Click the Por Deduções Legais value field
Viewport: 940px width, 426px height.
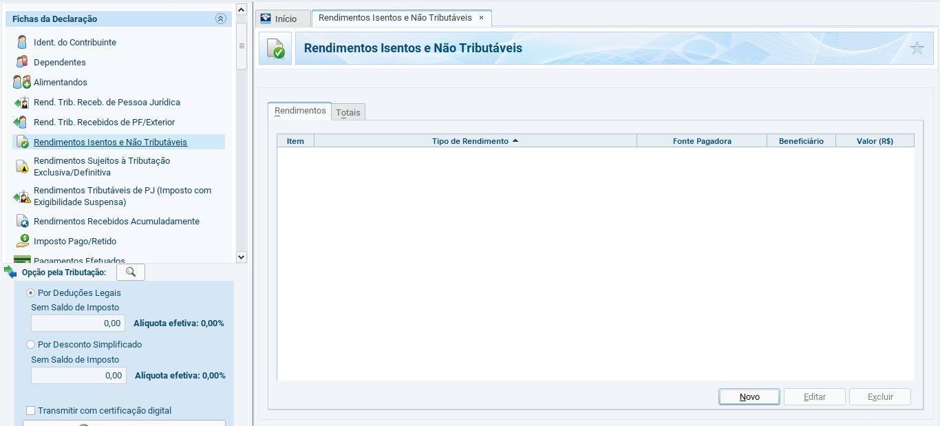coord(78,323)
